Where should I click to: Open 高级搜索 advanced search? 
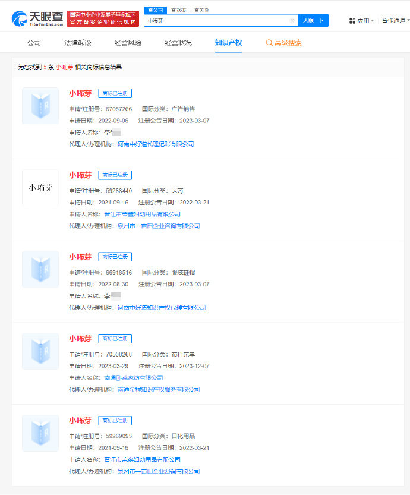click(284, 43)
